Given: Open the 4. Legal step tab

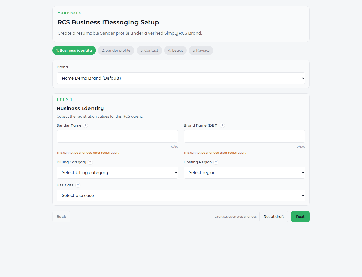Looking at the screenshot, I should point(175,50).
